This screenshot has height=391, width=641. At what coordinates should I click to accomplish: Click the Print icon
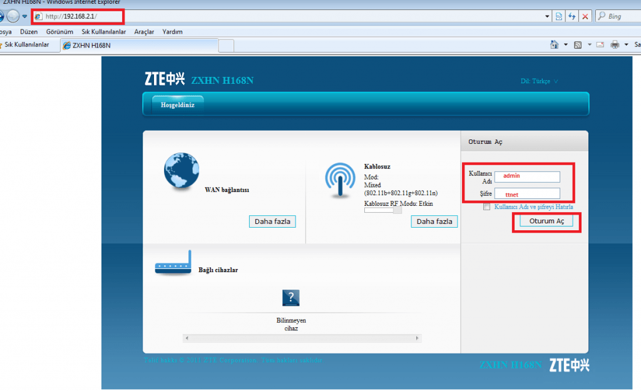tap(615, 44)
